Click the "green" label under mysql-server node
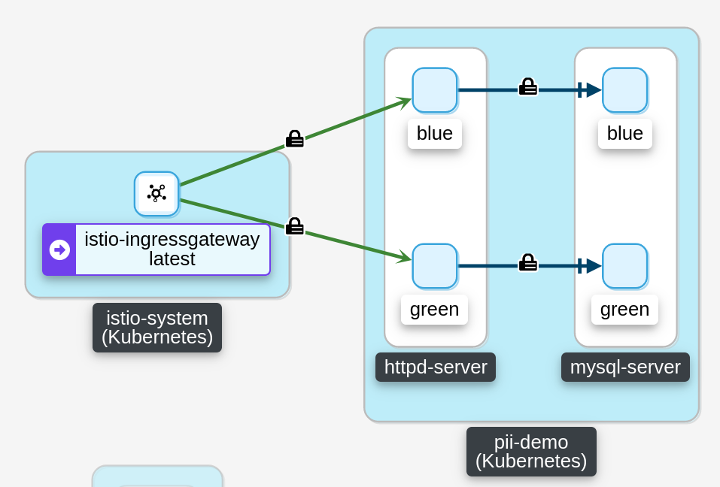The height and width of the screenshot is (487, 720). [x=625, y=310]
